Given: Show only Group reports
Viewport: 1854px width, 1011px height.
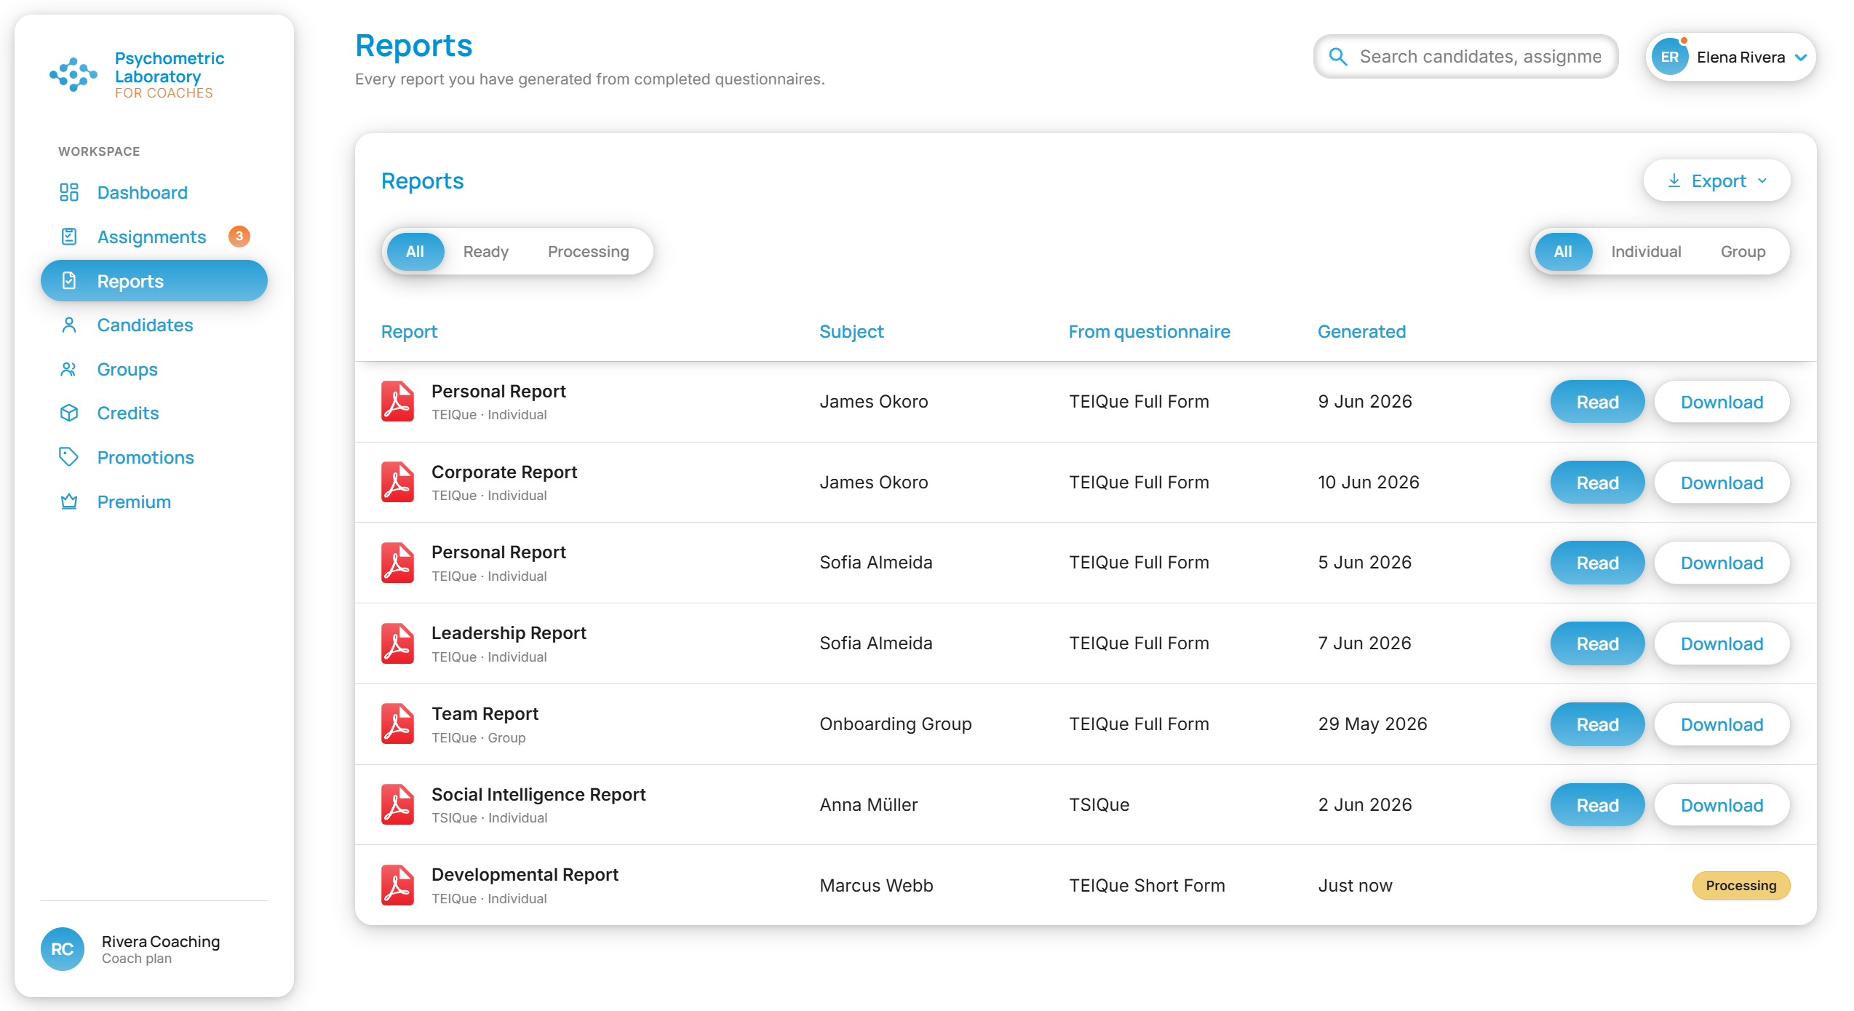Looking at the screenshot, I should pyautogui.click(x=1743, y=252).
